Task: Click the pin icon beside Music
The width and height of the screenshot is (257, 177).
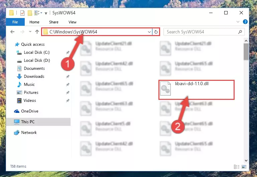Action: [x=68, y=84]
